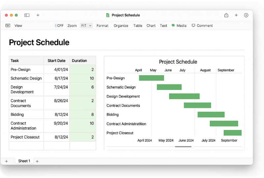Click the green document icon in title
264x178 pixels.
click(108, 15)
